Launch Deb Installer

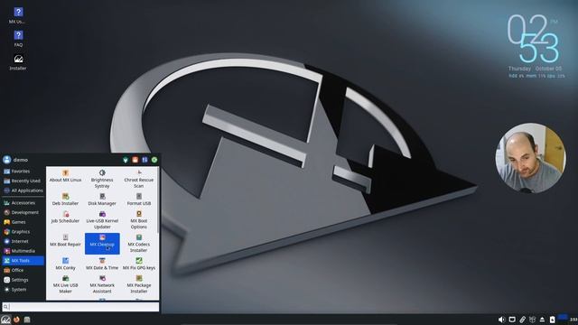pyautogui.click(x=65, y=200)
